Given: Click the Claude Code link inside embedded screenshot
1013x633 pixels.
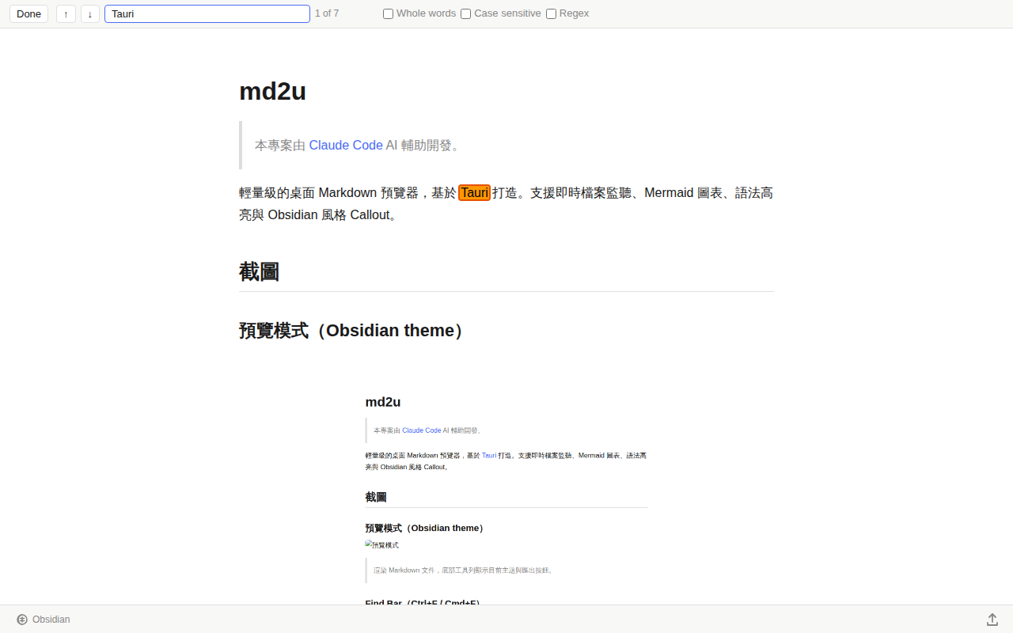Looking at the screenshot, I should click(422, 430).
